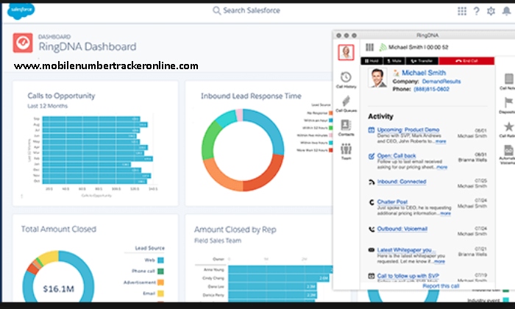This screenshot has width=515, height=309.
Task: Open the RingDNA dial pad icon
Action: click(x=369, y=46)
